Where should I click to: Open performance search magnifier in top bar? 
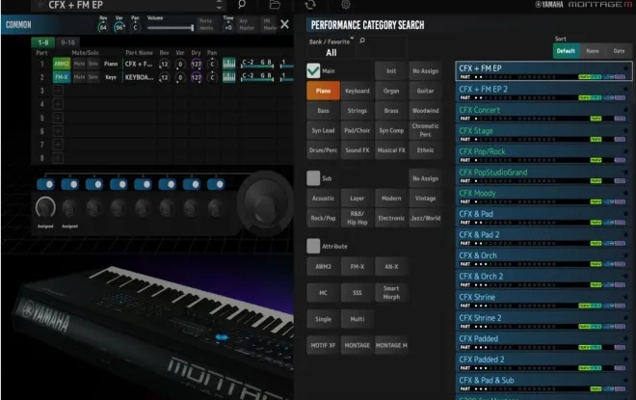(241, 5)
